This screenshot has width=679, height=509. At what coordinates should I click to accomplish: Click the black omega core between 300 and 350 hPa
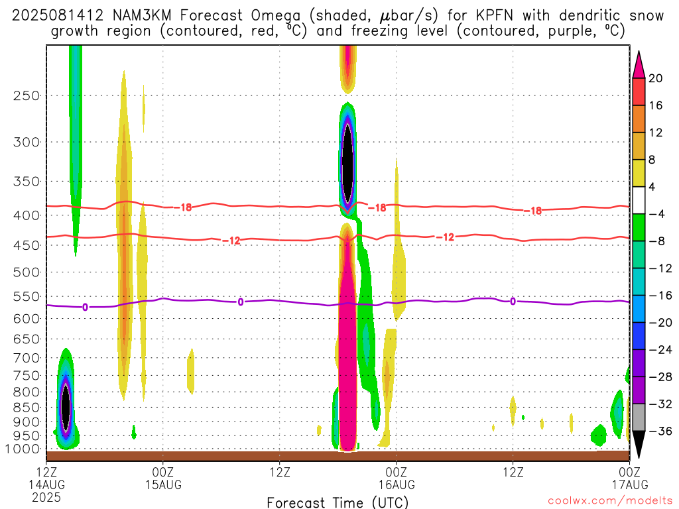click(347, 163)
